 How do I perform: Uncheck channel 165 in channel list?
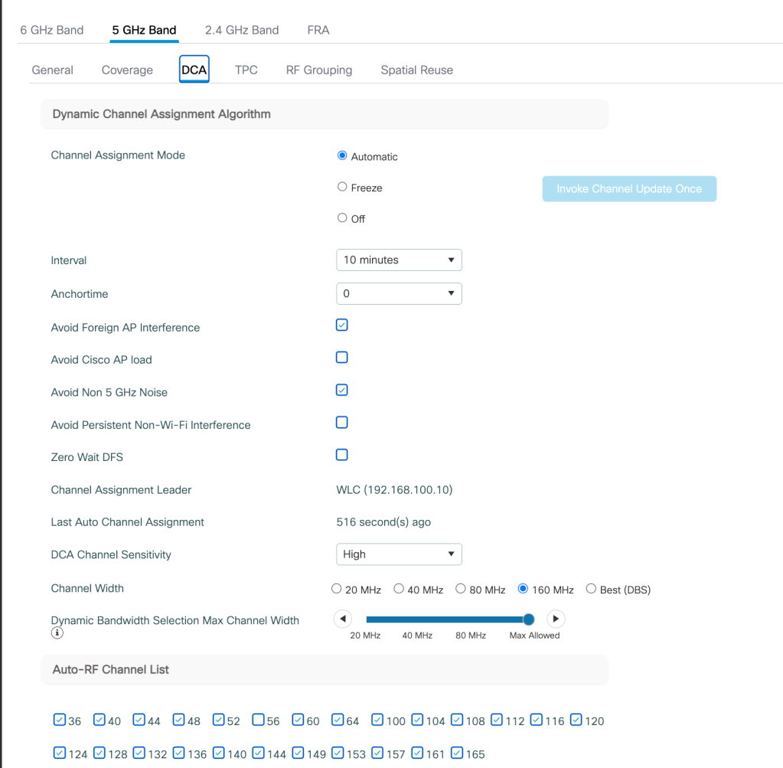(457, 753)
